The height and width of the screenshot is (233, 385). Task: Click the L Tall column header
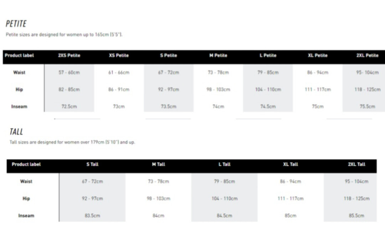click(224, 164)
